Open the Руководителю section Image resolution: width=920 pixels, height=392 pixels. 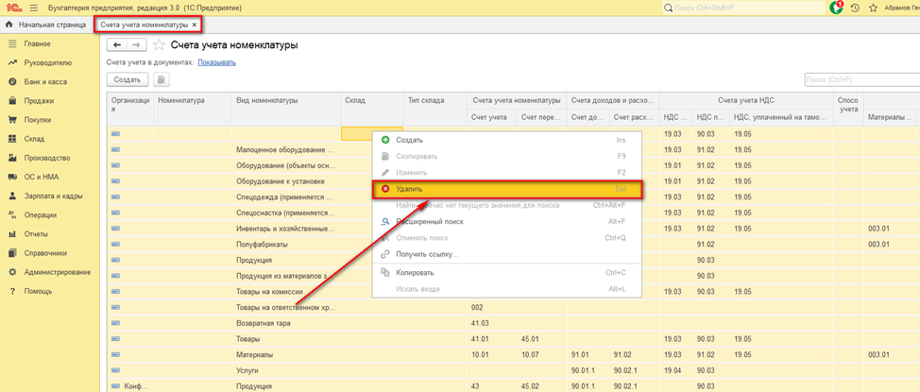pyautogui.click(x=47, y=62)
